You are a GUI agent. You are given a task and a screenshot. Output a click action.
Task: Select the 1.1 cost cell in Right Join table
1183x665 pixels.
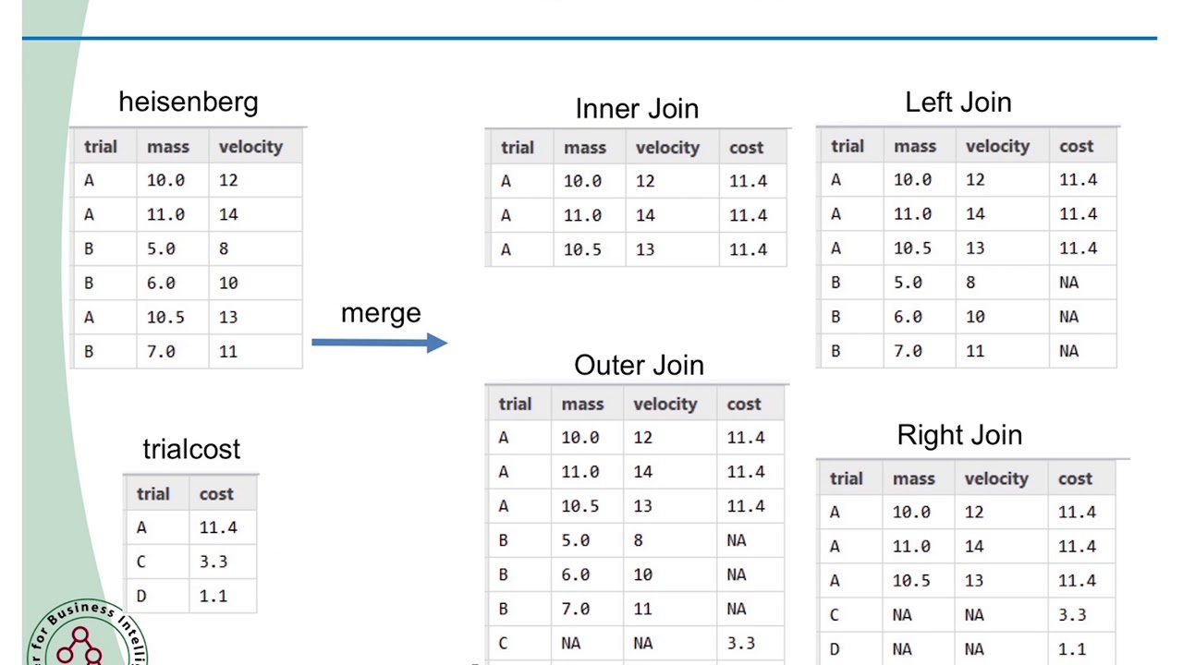click(x=1072, y=648)
